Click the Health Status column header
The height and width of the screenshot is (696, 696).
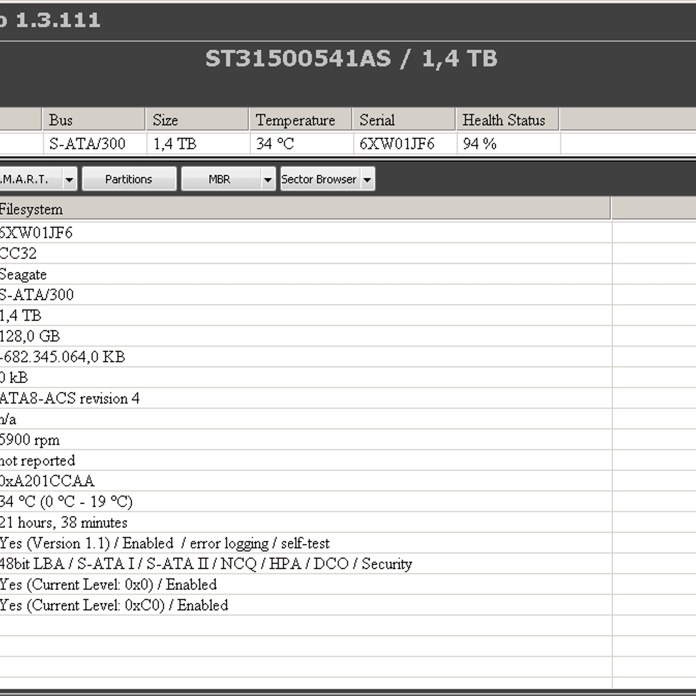508,120
